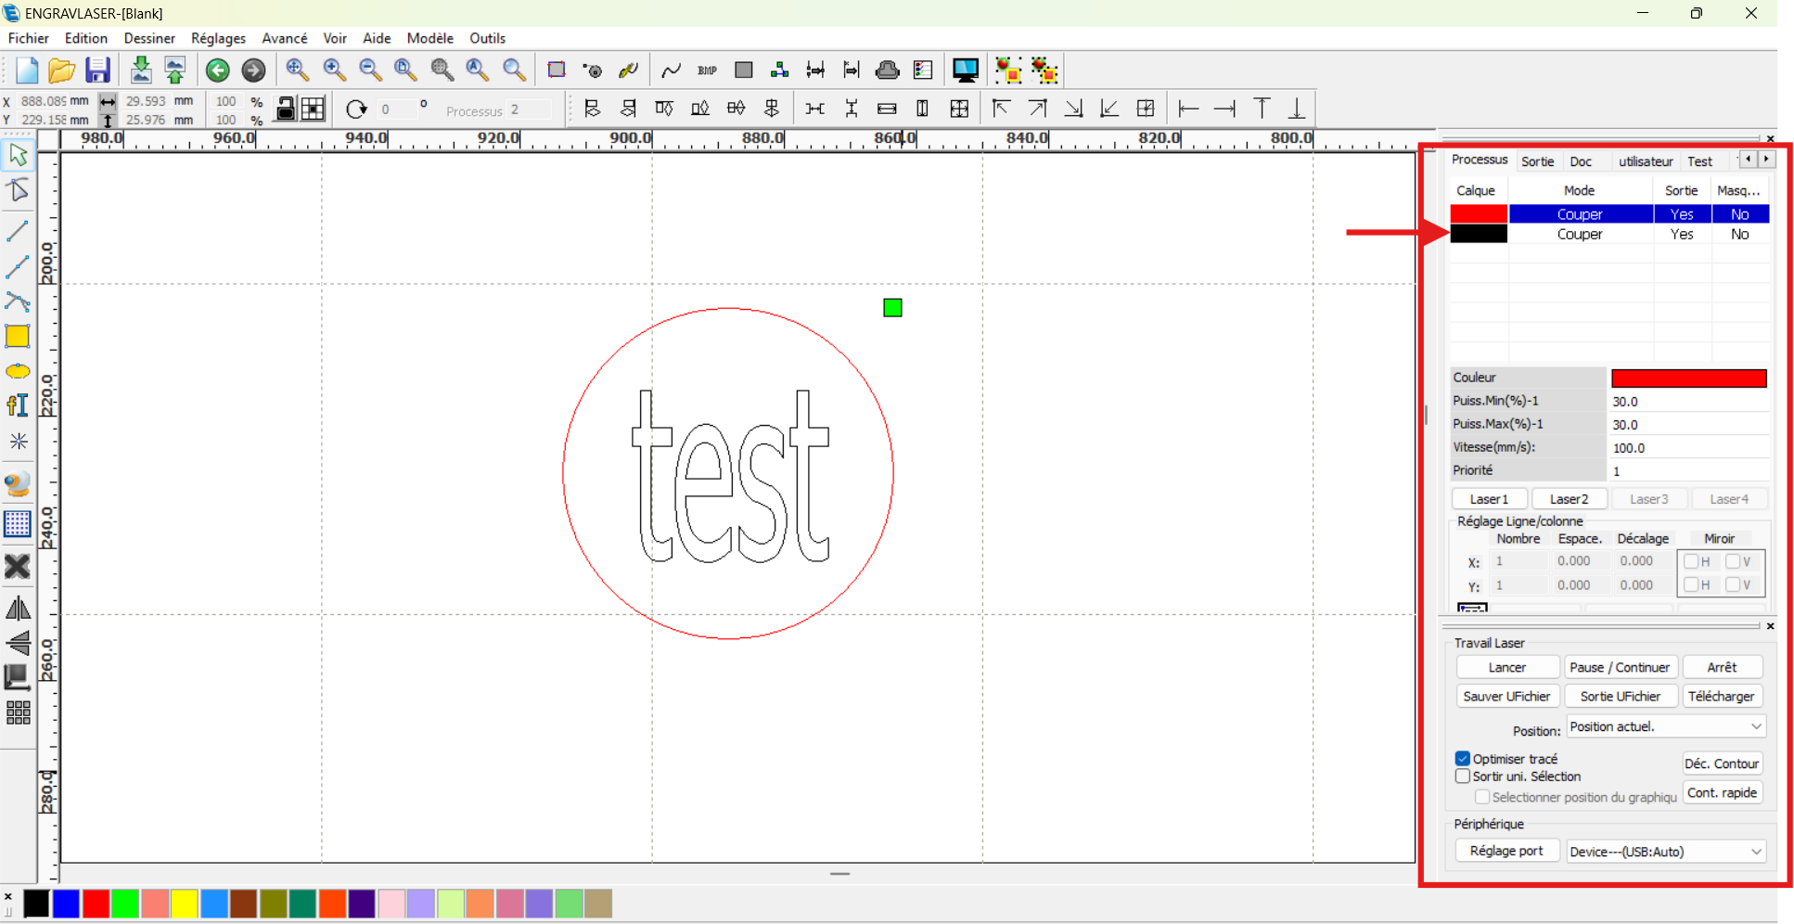Screen dimensions: 1794x924
Task: Check Selectionner position du graphique
Action: [x=1482, y=797]
